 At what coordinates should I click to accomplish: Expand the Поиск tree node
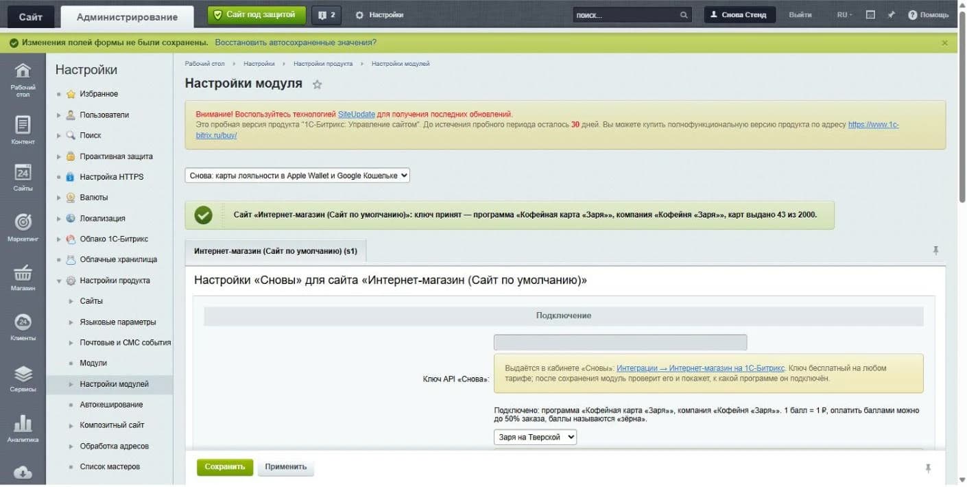click(59, 136)
